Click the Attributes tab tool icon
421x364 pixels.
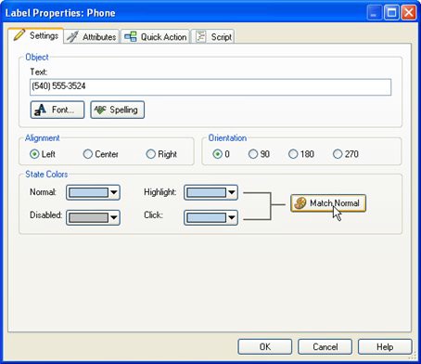click(72, 37)
